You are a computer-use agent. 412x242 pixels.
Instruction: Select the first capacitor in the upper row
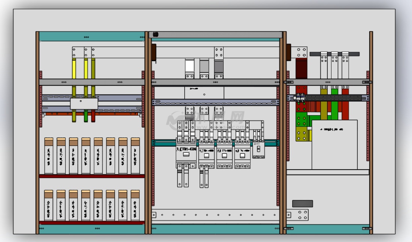pos(49,156)
